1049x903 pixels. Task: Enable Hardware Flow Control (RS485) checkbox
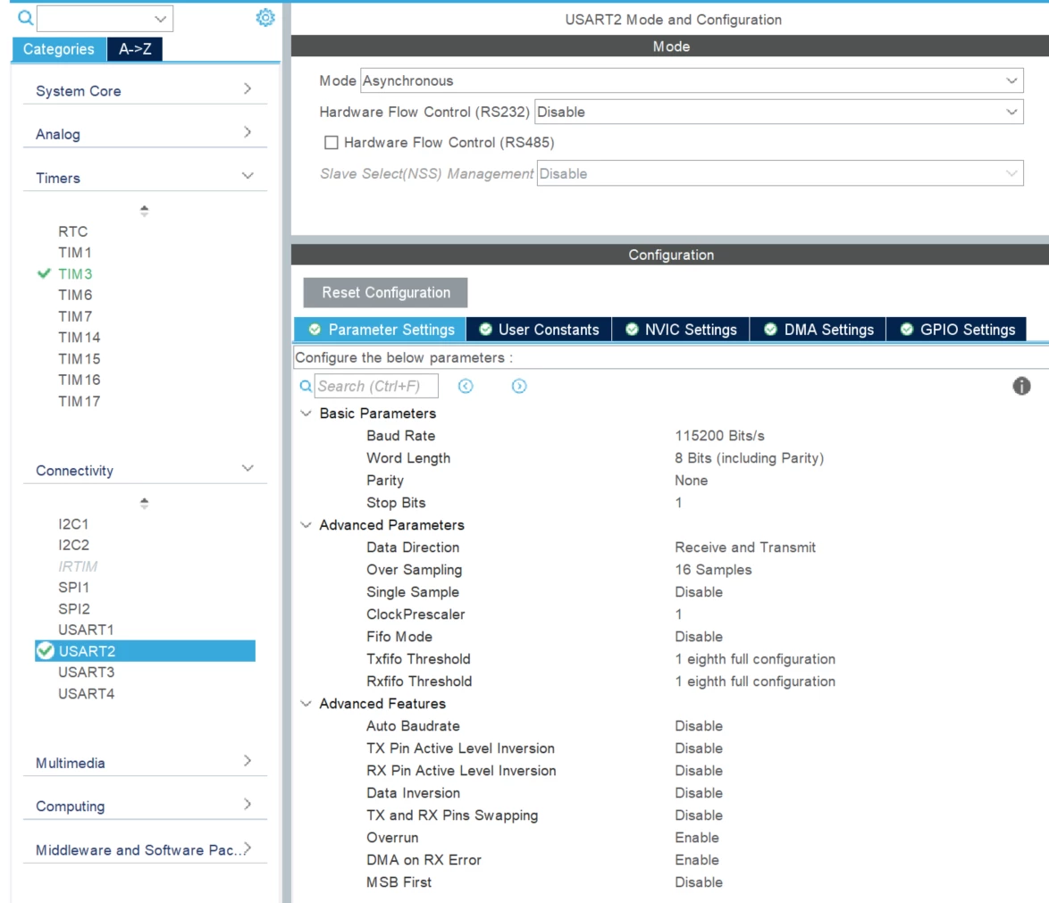coord(331,143)
